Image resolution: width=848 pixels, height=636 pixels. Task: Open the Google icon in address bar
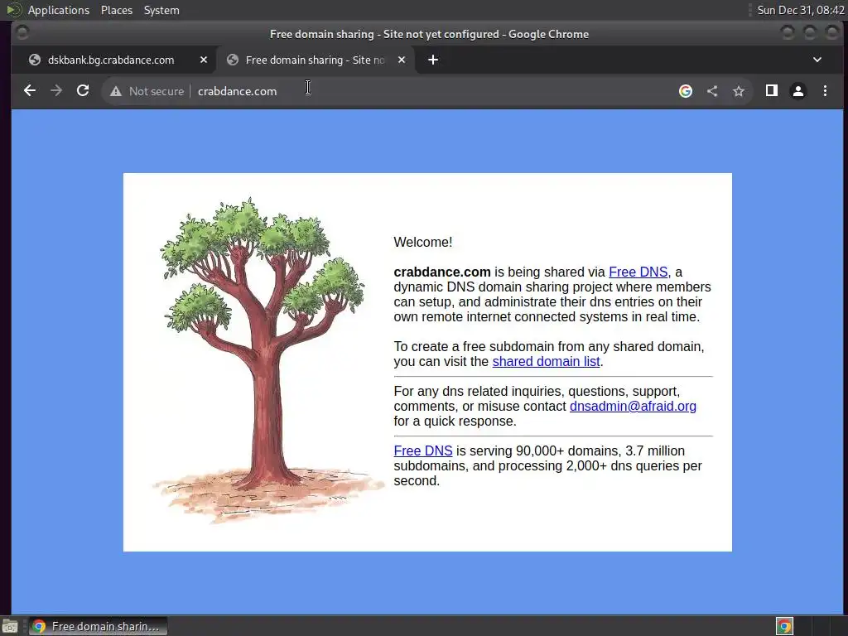686,91
